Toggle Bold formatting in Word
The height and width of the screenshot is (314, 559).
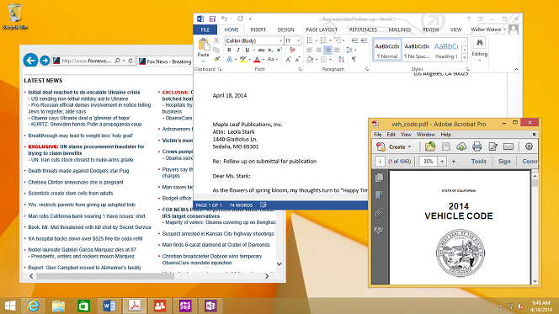point(229,50)
